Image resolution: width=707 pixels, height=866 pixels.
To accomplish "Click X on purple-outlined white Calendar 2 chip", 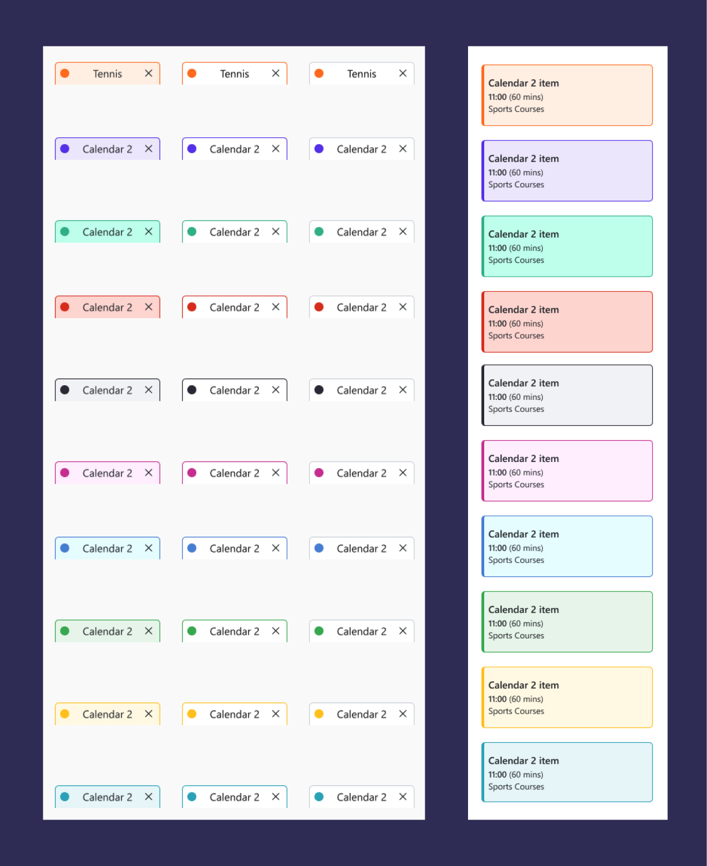I will [275, 149].
